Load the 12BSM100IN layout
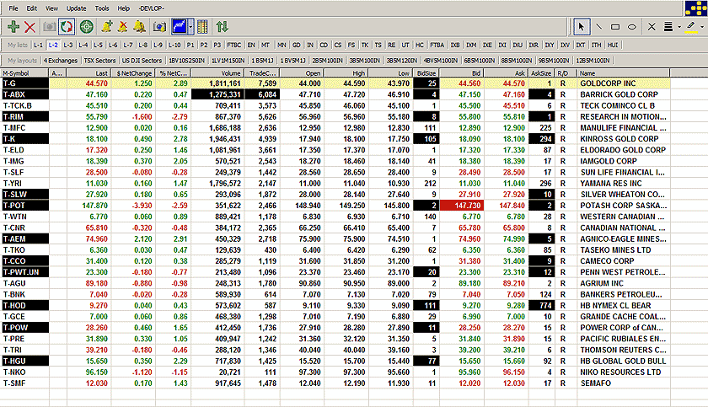708x407 pixels. [593, 61]
